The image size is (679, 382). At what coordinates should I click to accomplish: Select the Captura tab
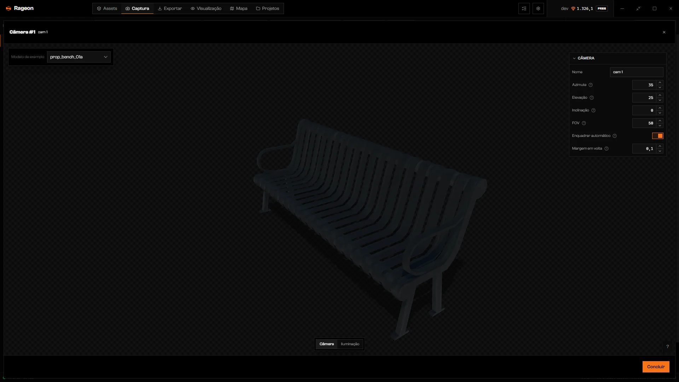(137, 8)
